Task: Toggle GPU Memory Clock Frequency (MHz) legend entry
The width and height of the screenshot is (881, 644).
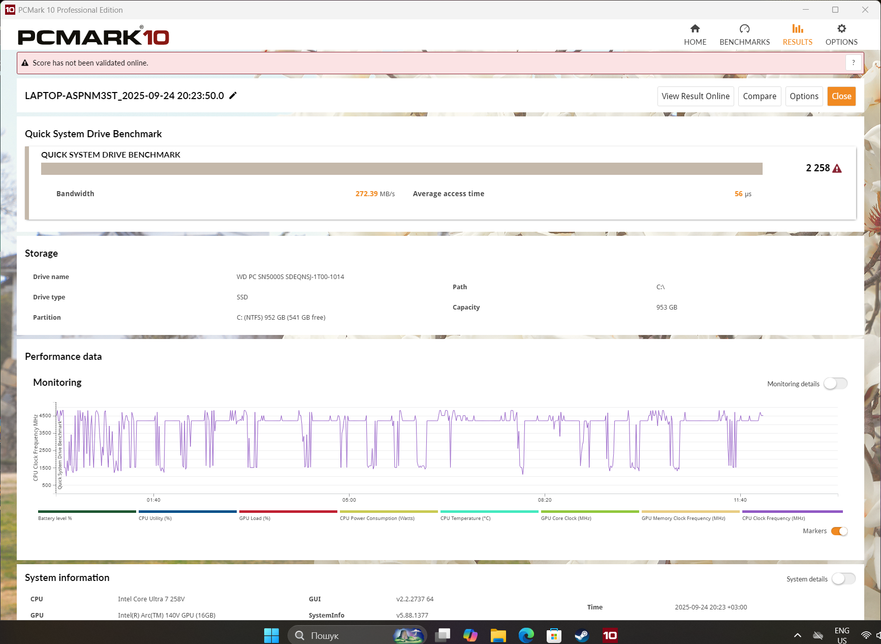Action: coord(690,515)
